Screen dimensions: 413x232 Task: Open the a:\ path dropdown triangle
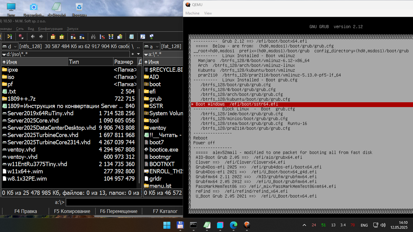coord(145,54)
